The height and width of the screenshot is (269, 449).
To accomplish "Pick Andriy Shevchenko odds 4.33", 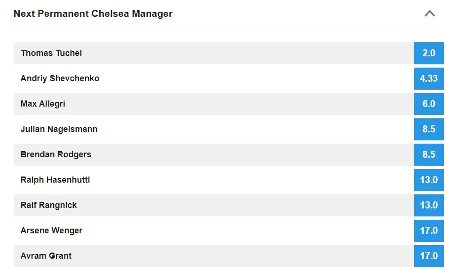I will [x=429, y=78].
